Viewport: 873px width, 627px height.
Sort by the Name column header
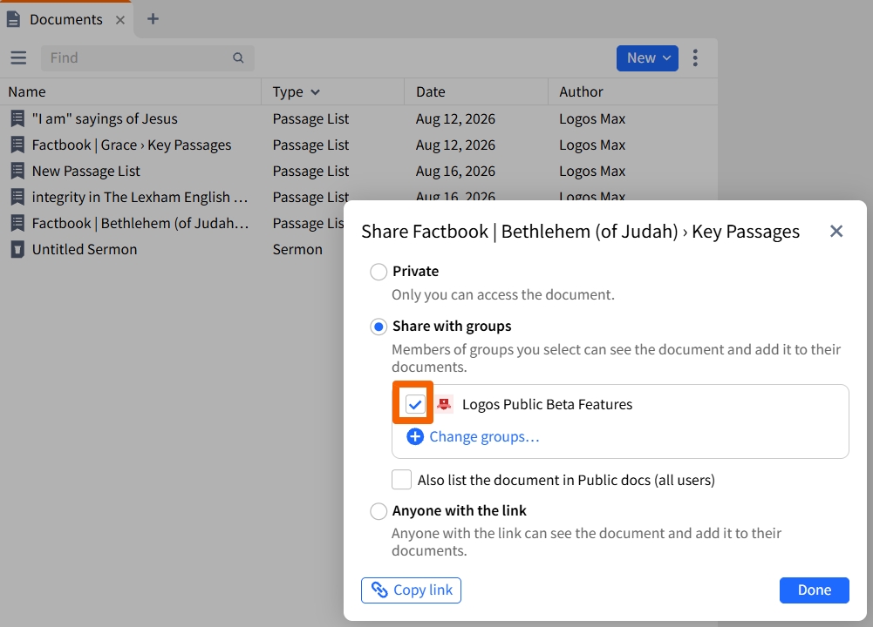(x=27, y=91)
